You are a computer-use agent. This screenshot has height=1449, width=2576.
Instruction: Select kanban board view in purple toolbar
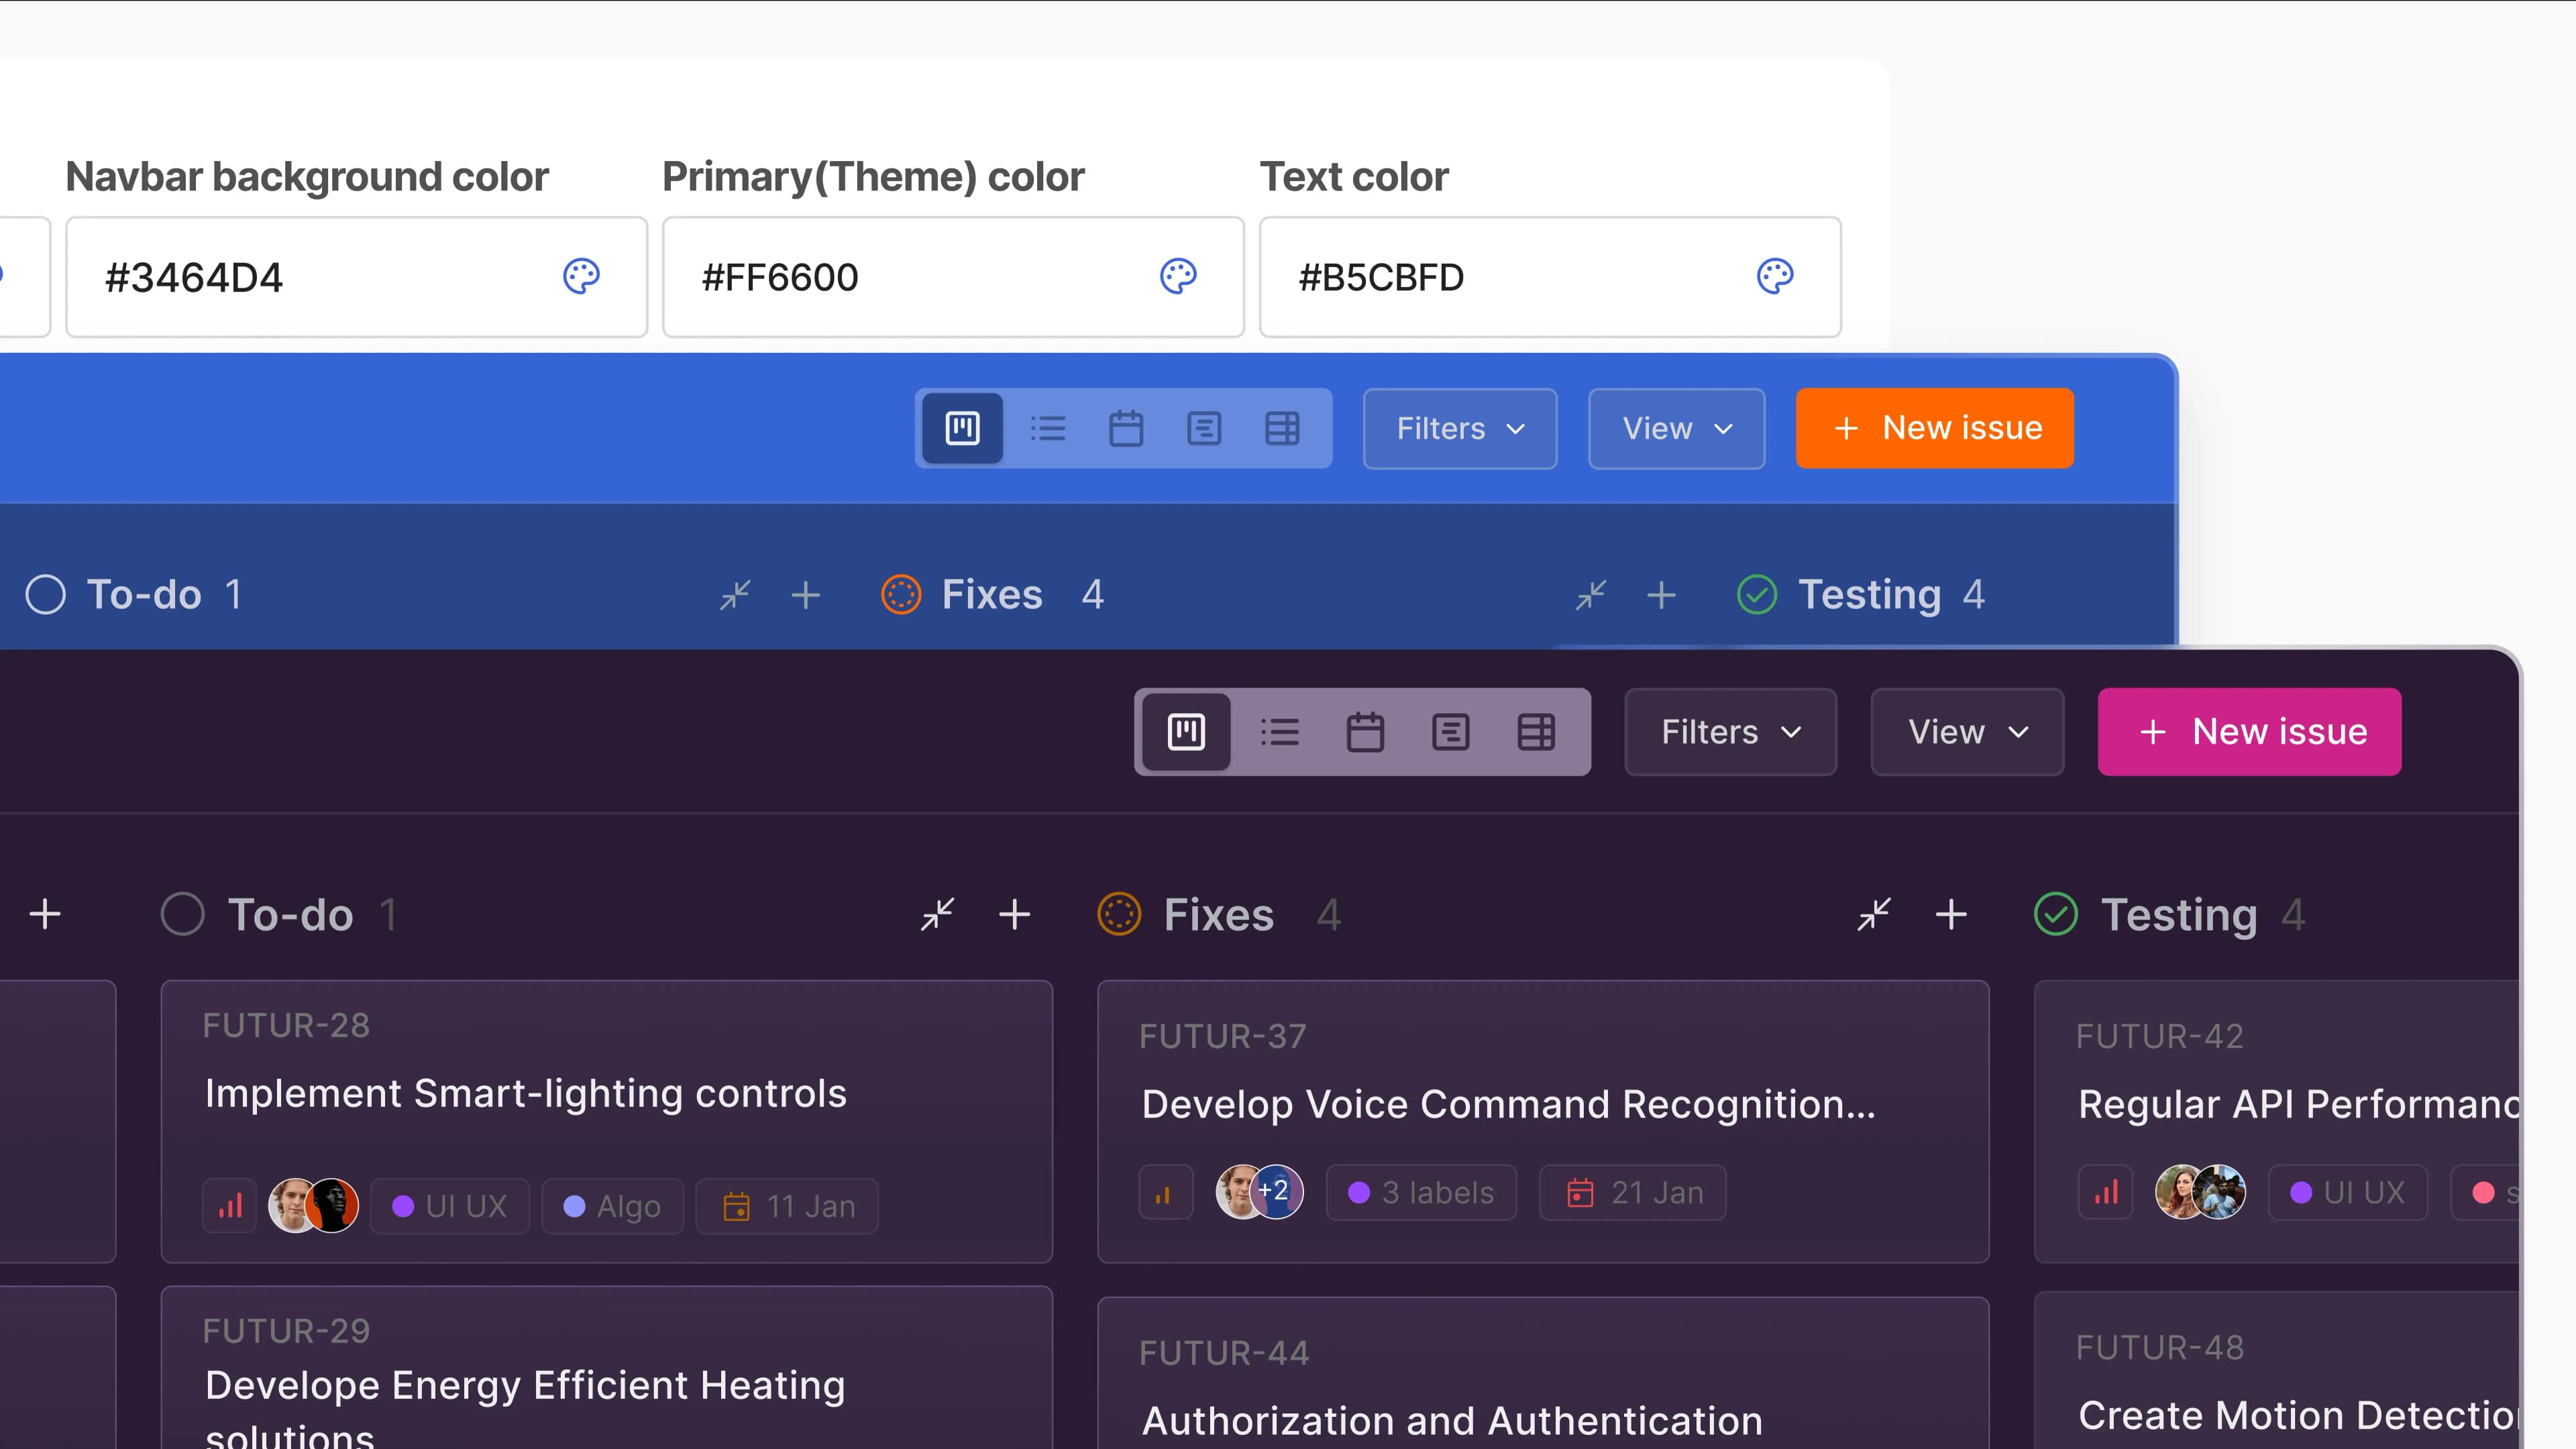pyautogui.click(x=1186, y=732)
